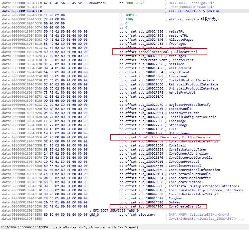Select the signalEvent comment

179,72
